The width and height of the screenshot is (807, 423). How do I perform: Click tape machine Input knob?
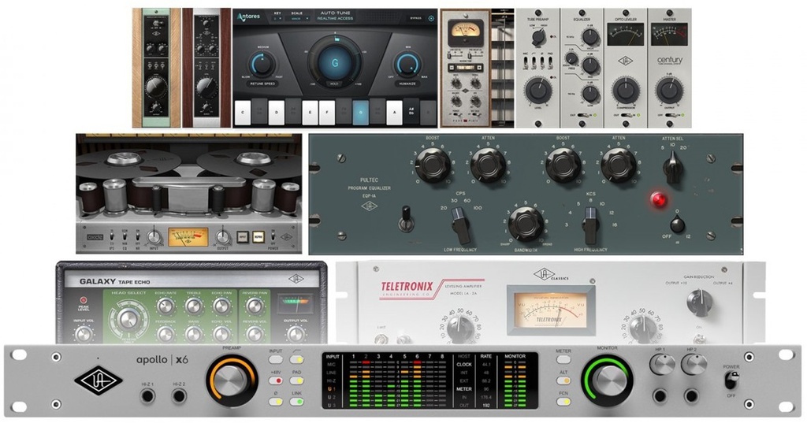coord(154,237)
